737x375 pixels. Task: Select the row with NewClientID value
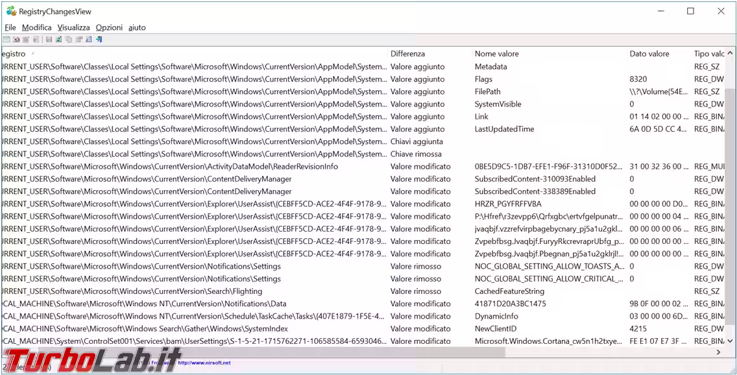click(x=496, y=328)
